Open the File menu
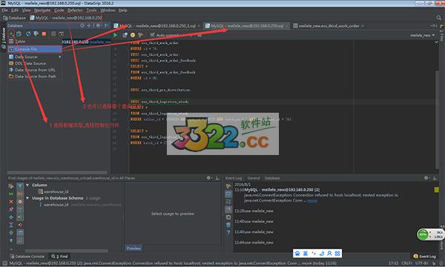445x267 pixels. [x=4, y=10]
